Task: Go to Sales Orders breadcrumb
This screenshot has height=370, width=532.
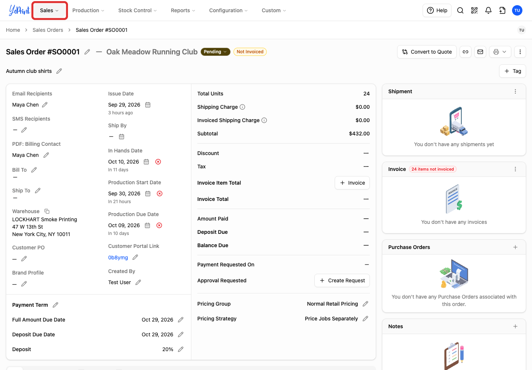Action: tap(48, 30)
